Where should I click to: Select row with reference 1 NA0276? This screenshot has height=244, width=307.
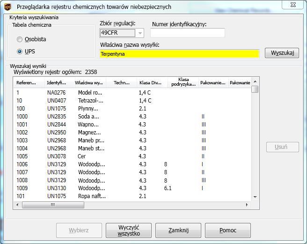point(132,93)
